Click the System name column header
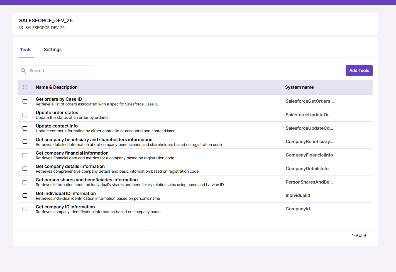This screenshot has width=396, height=272. click(x=299, y=87)
